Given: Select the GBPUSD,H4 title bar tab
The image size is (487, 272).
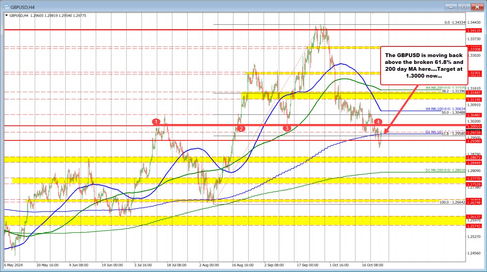Looking at the screenshot, I should coord(22,7).
